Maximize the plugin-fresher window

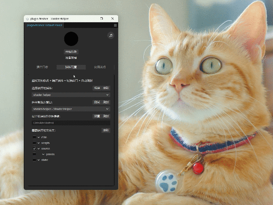click(x=102, y=18)
